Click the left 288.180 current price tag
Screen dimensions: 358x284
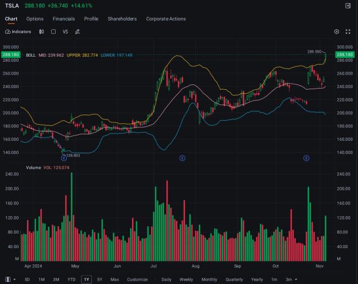click(11, 54)
